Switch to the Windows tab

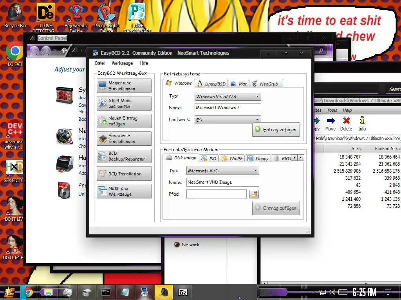179,83
